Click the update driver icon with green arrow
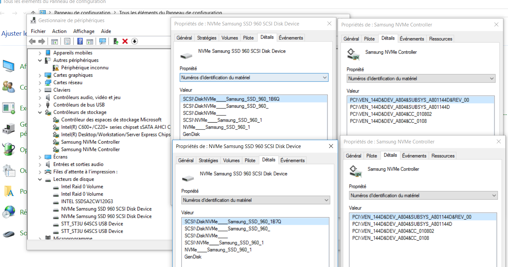Viewport: 508px width, 267px height. 116,41
